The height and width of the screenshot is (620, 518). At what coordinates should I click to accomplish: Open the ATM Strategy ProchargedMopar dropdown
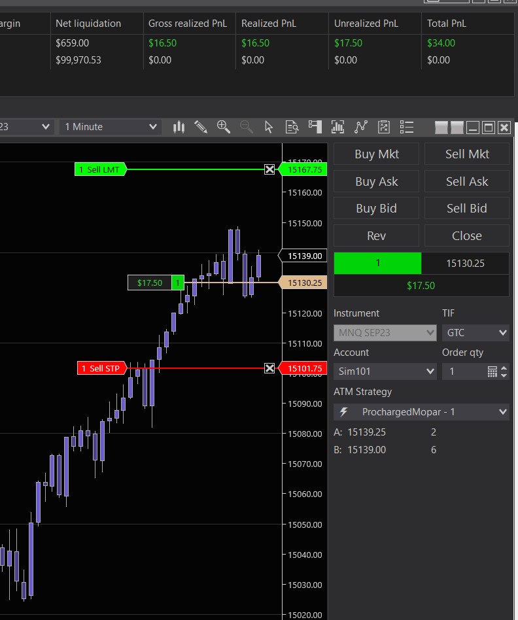coord(421,412)
